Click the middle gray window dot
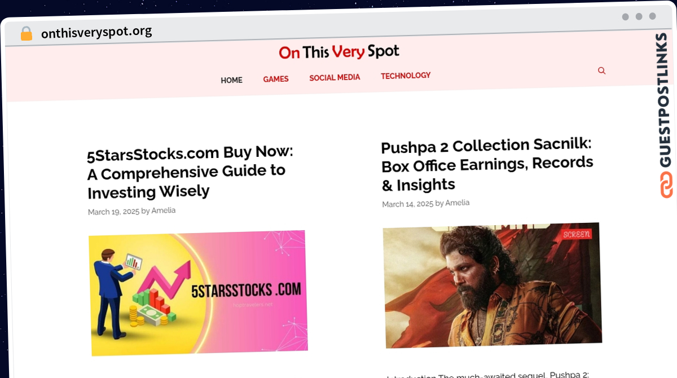 [x=639, y=17]
